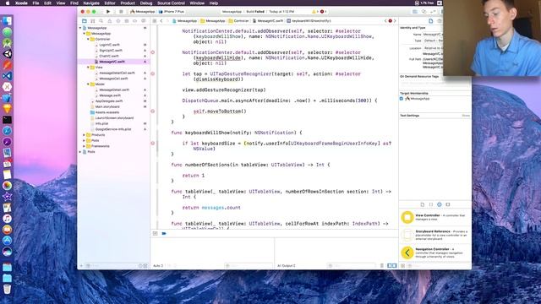This screenshot has height=304, width=541.
Task: Open the Debug menu
Action: tap(146, 3)
